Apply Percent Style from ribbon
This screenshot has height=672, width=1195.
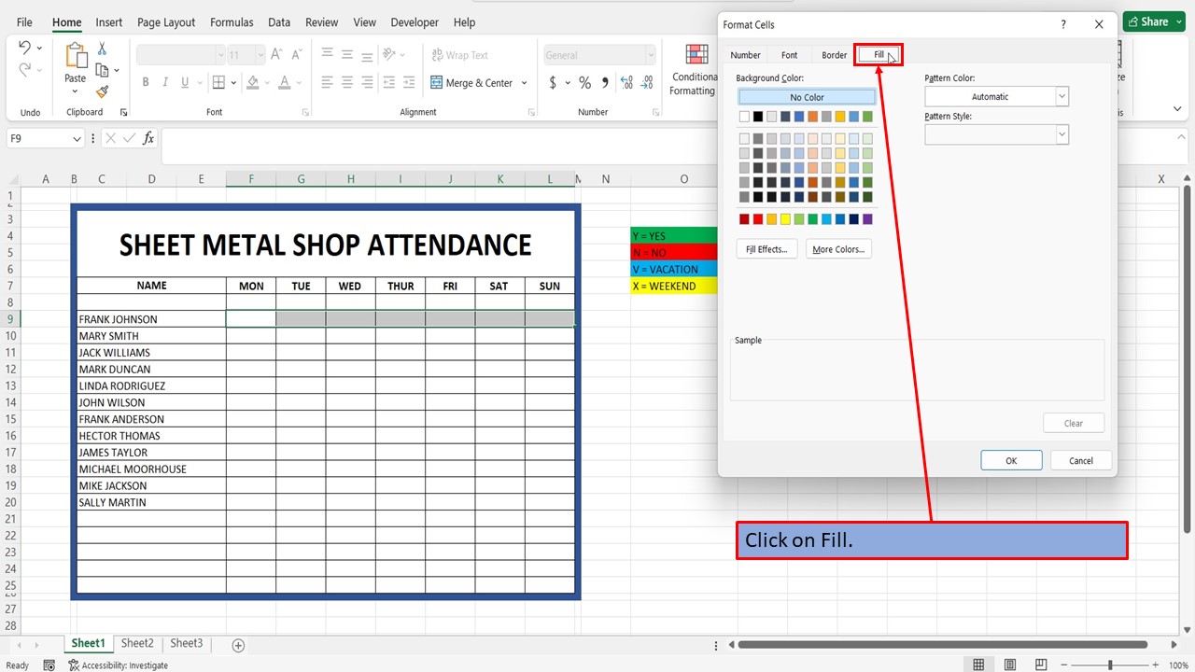click(x=585, y=83)
